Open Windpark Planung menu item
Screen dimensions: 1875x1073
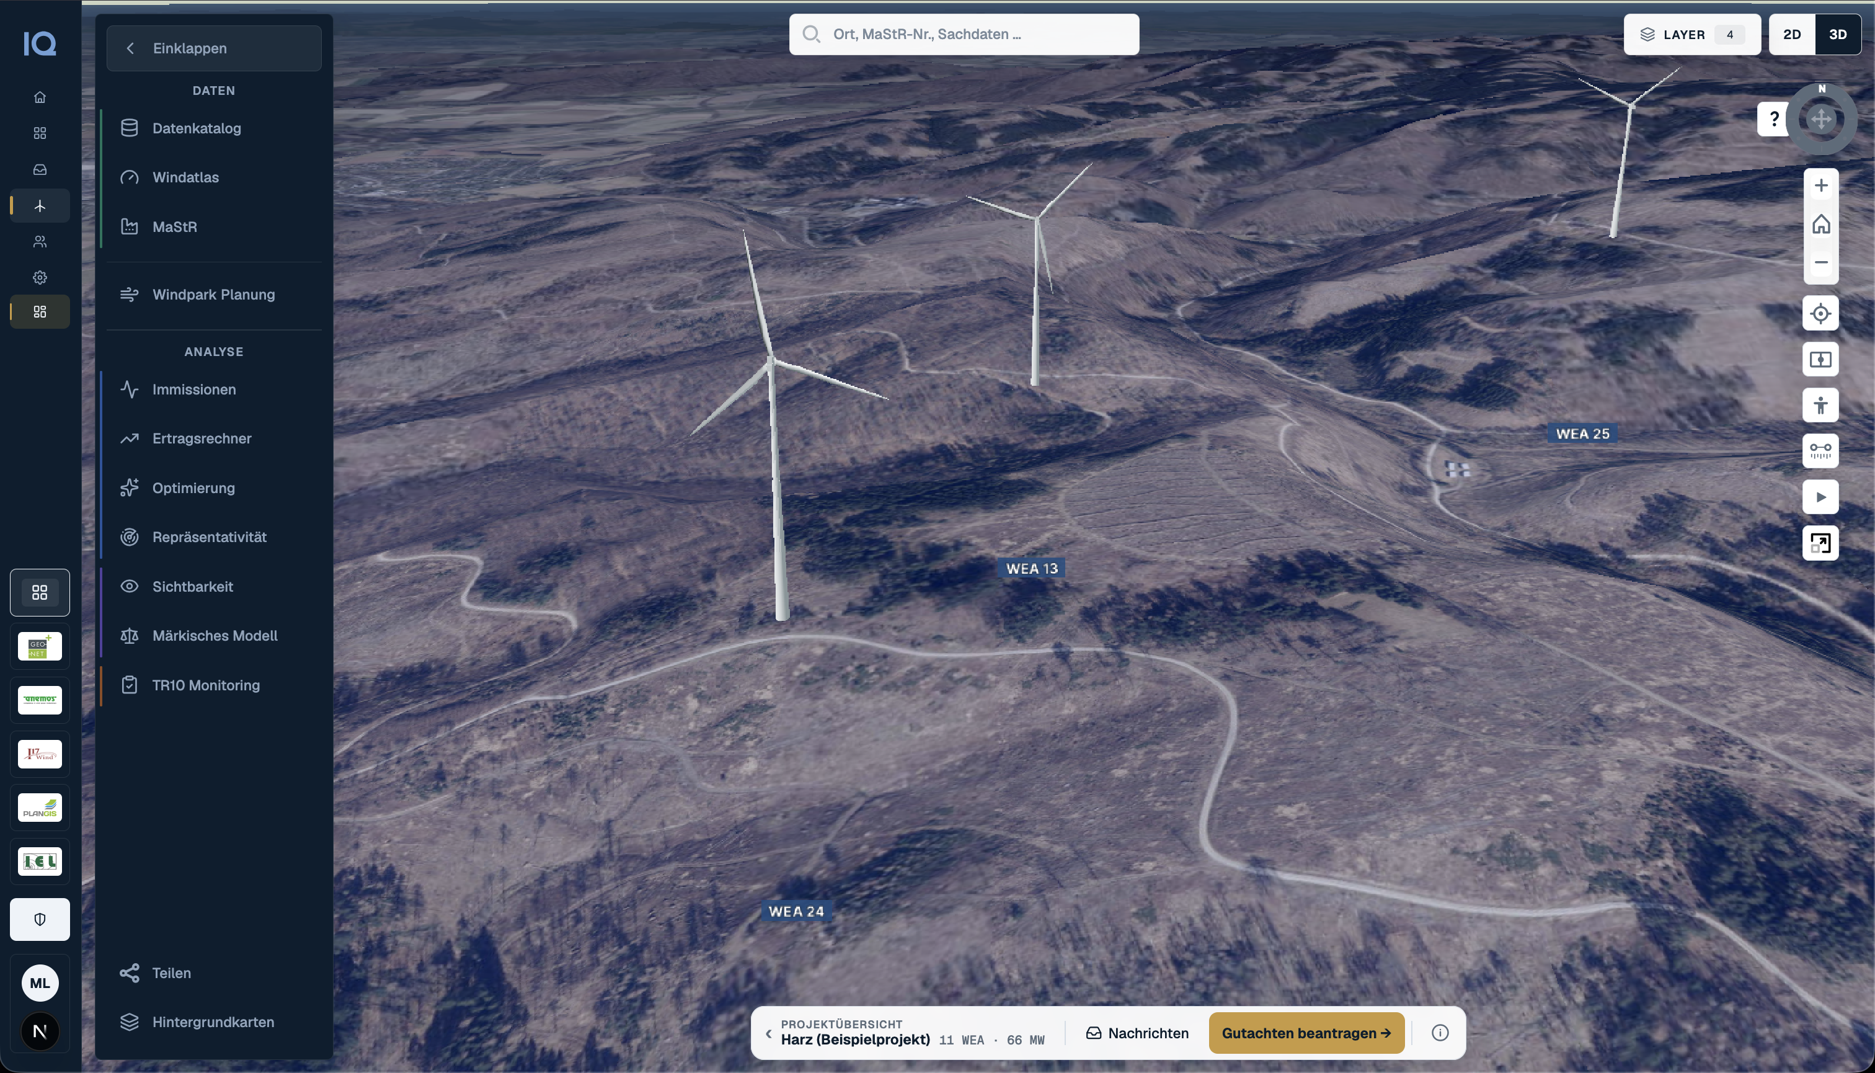coord(214,295)
